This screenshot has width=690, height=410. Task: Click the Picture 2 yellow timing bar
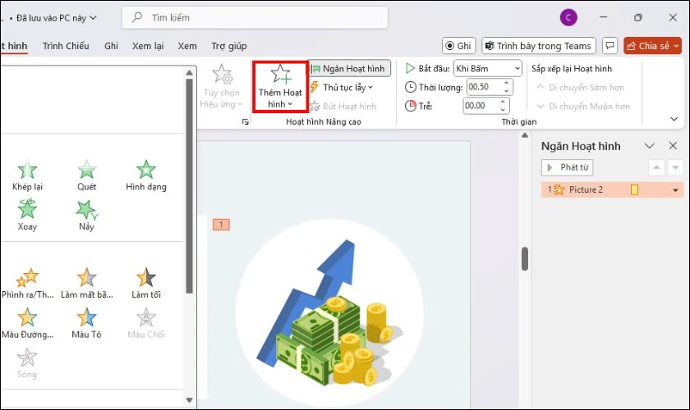[x=634, y=190]
